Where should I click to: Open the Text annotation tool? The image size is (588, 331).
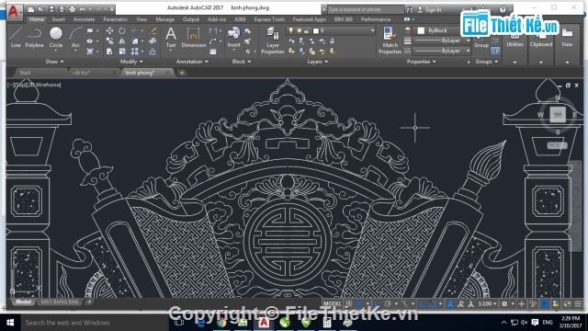tap(171, 37)
